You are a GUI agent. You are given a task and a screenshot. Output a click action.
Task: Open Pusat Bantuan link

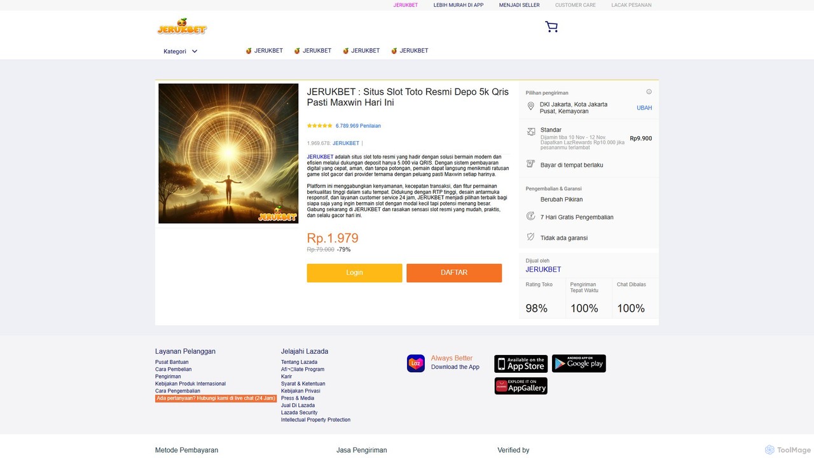172,362
